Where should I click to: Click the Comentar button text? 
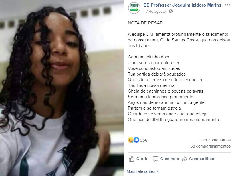coord(170,159)
